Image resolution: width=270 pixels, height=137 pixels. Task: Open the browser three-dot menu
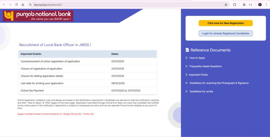tap(266, 5)
